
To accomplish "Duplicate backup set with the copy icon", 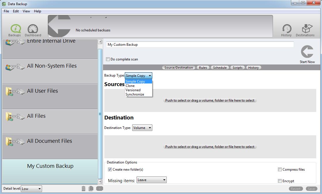I will pos(92,188).
